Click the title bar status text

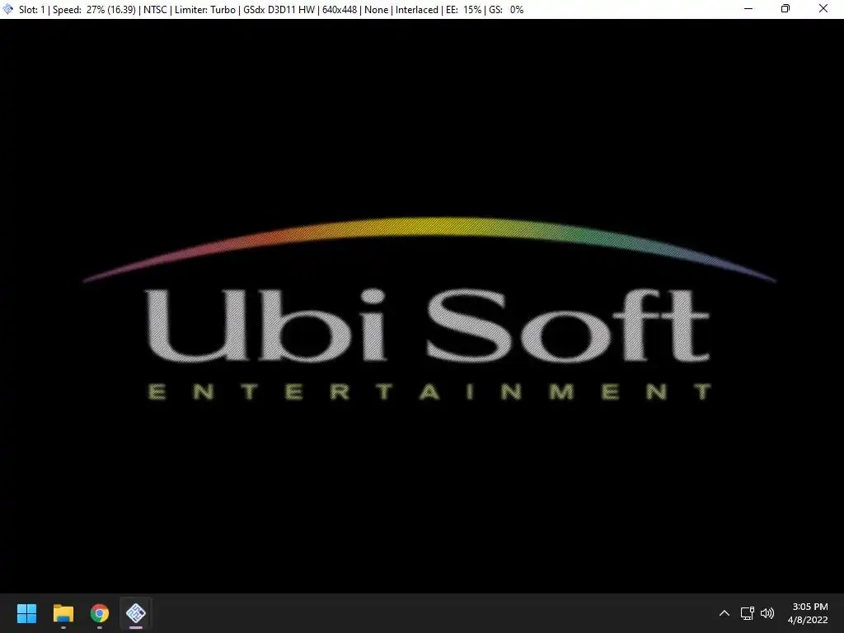click(271, 9)
